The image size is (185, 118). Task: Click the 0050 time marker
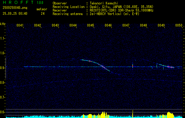pyautogui.click(x=179, y=26)
